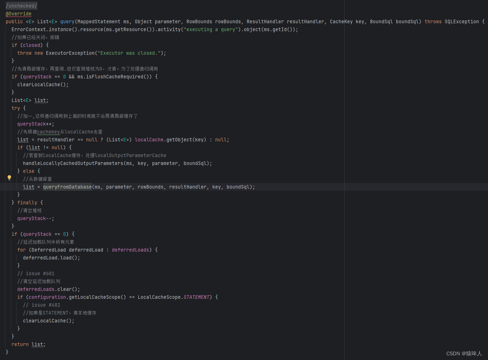
Task: Click the getObject method call
Action: (179, 140)
